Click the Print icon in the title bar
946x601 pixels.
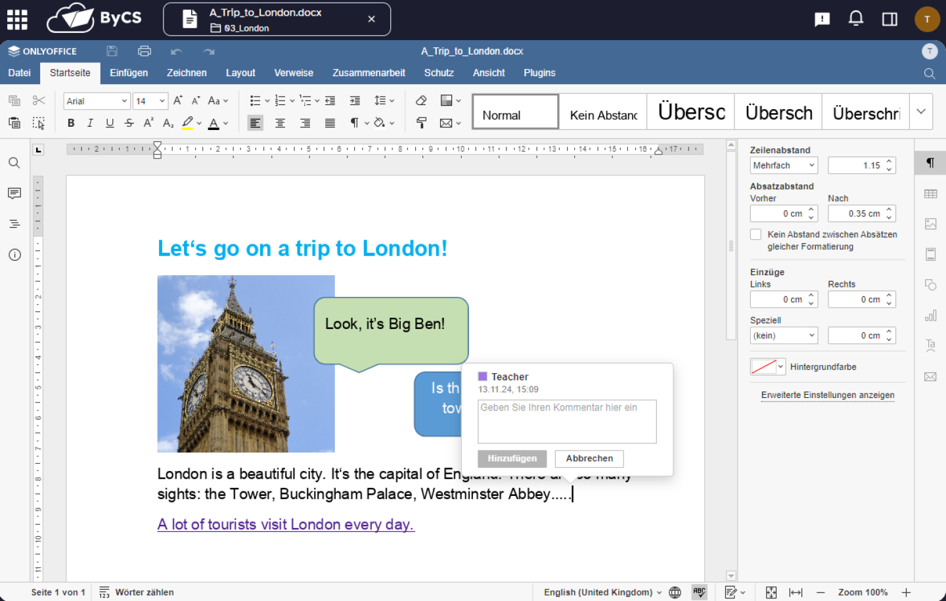tap(145, 51)
